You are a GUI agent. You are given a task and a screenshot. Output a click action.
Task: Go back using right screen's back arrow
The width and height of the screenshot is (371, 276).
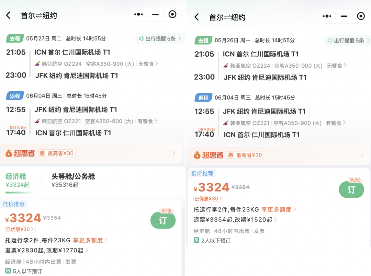point(196,17)
